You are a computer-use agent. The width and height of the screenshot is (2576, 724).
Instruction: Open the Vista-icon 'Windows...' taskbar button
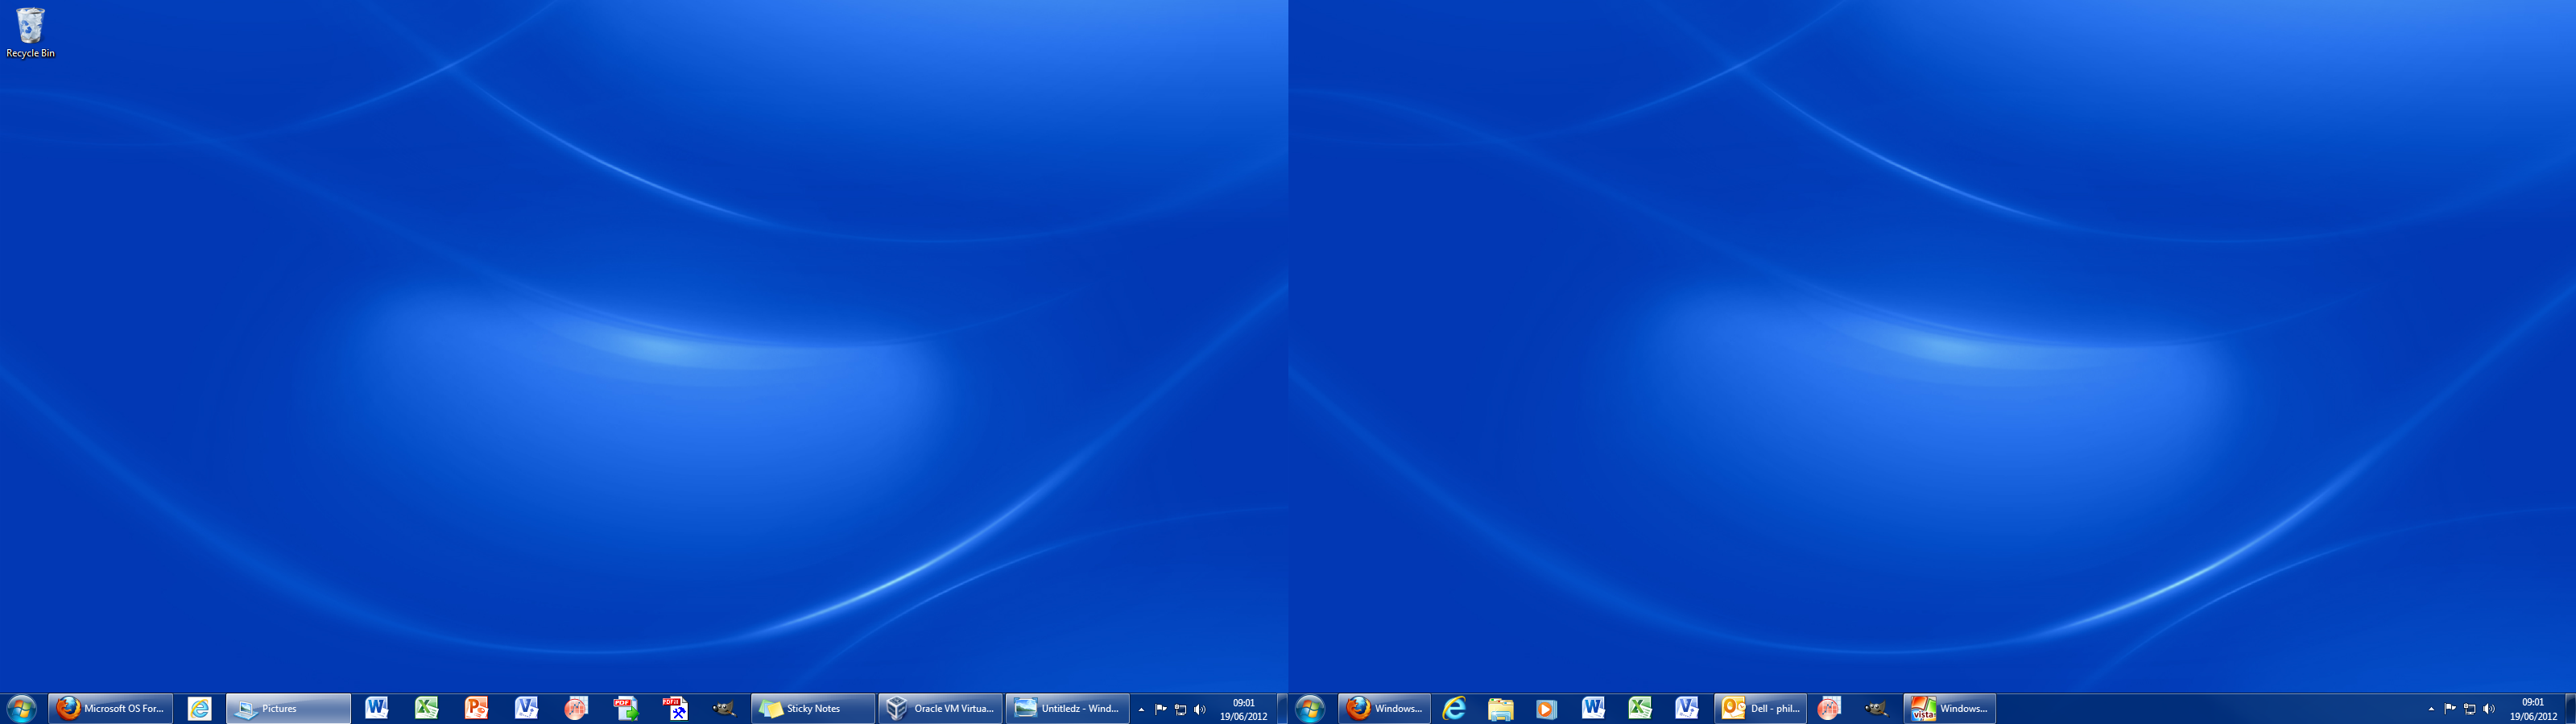click(x=1949, y=708)
